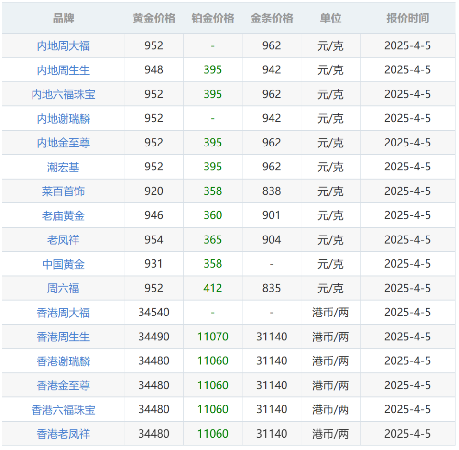Viewport: 459px width, 450px height.
Task: Select the 铂金价格 column header
Action: [x=213, y=19]
